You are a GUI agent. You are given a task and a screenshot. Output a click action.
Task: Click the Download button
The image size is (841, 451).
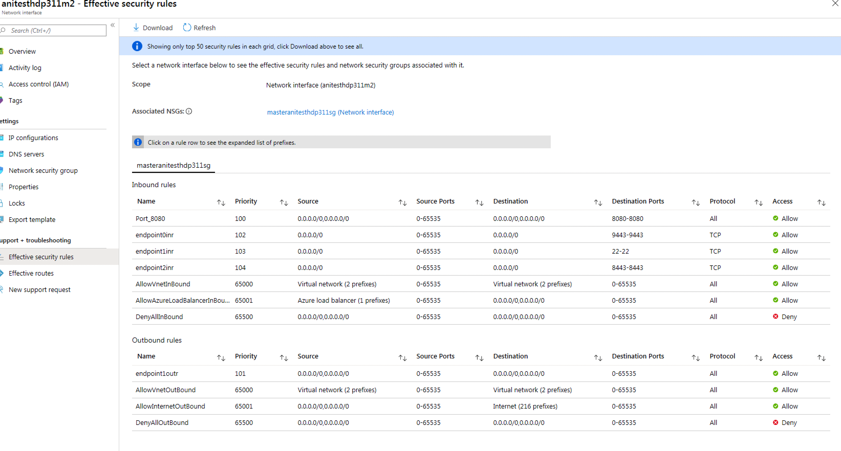click(x=153, y=27)
